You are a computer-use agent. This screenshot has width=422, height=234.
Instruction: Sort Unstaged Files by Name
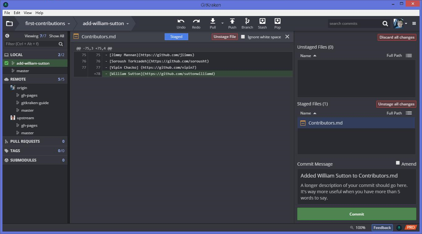[x=308, y=56]
